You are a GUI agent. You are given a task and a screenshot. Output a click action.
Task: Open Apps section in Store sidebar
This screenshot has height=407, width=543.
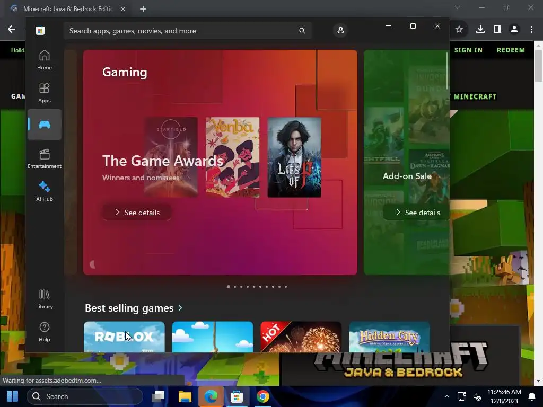point(45,93)
